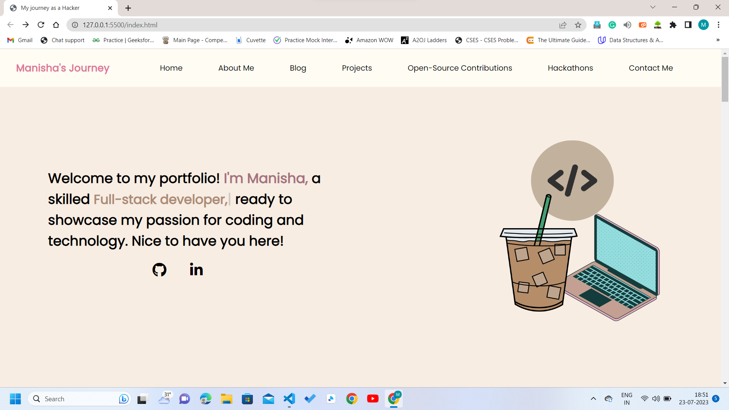Show hidden system tray icons
Viewport: 729px width, 410px height.
[x=593, y=399]
